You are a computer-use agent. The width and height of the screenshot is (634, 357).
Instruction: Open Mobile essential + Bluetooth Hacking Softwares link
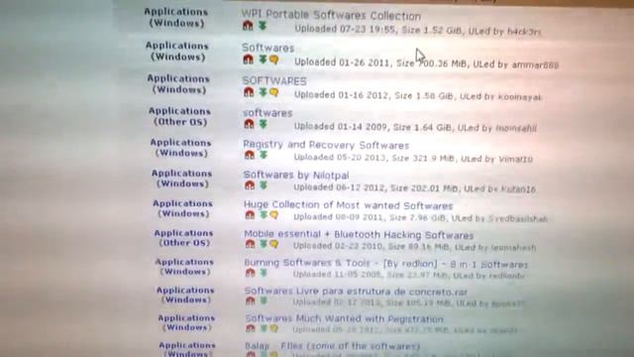359,235
